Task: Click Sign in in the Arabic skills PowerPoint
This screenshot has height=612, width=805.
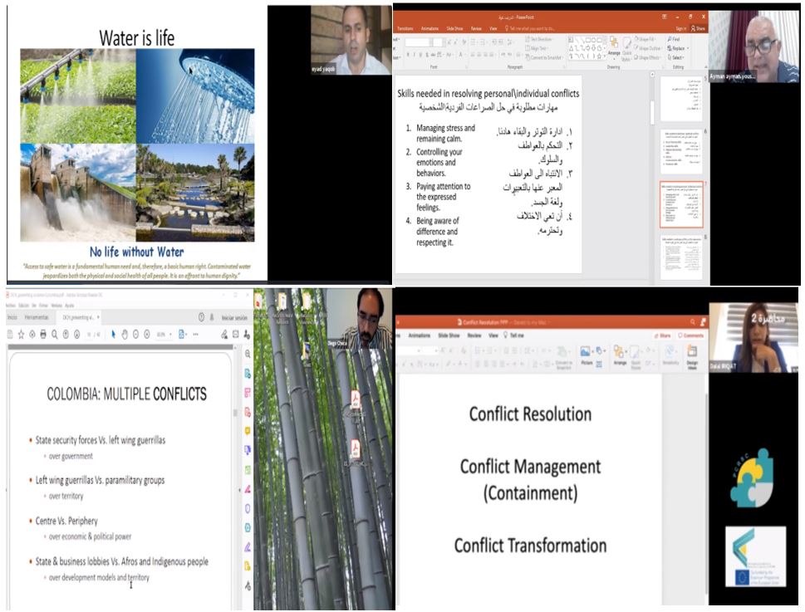Action: tap(680, 29)
